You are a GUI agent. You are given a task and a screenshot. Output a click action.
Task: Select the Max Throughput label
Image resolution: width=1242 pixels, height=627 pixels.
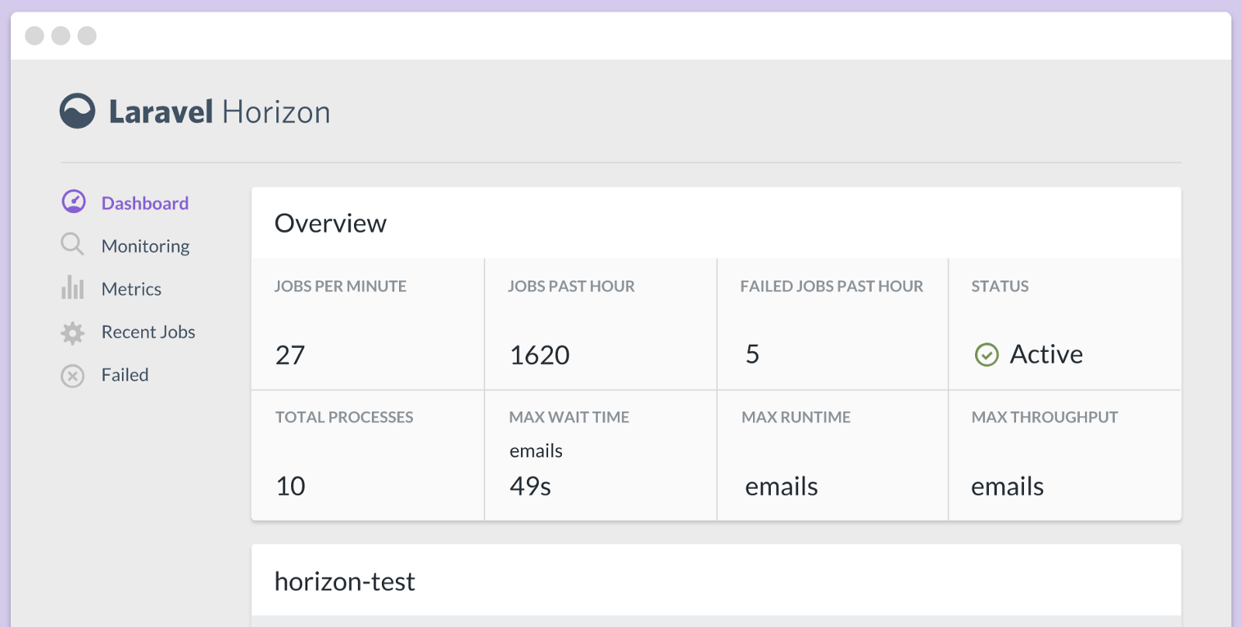(1045, 417)
